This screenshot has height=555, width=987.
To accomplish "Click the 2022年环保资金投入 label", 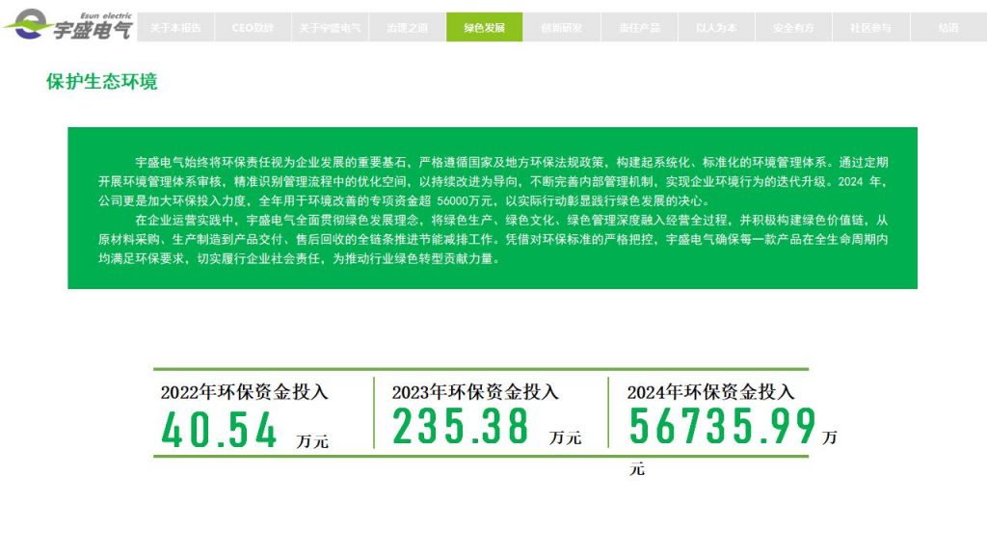I will tap(244, 392).
